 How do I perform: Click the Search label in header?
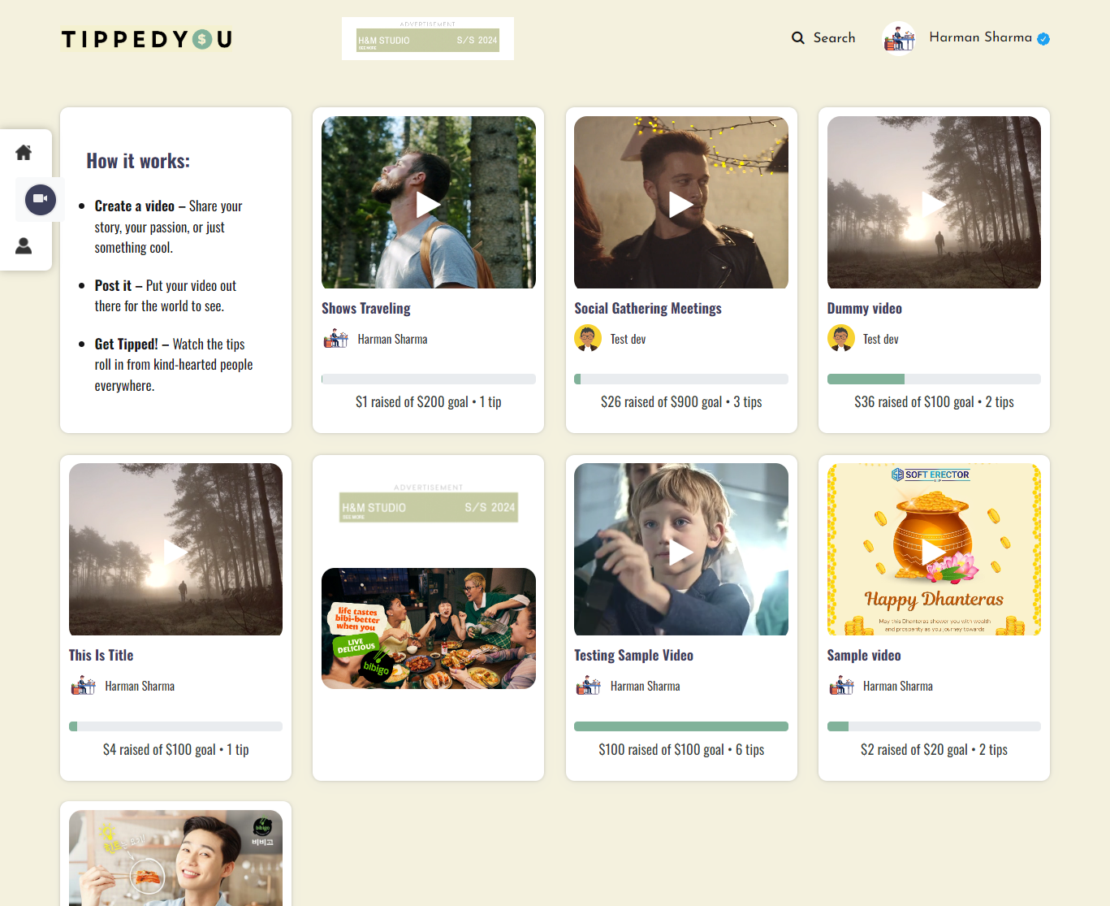click(x=834, y=38)
